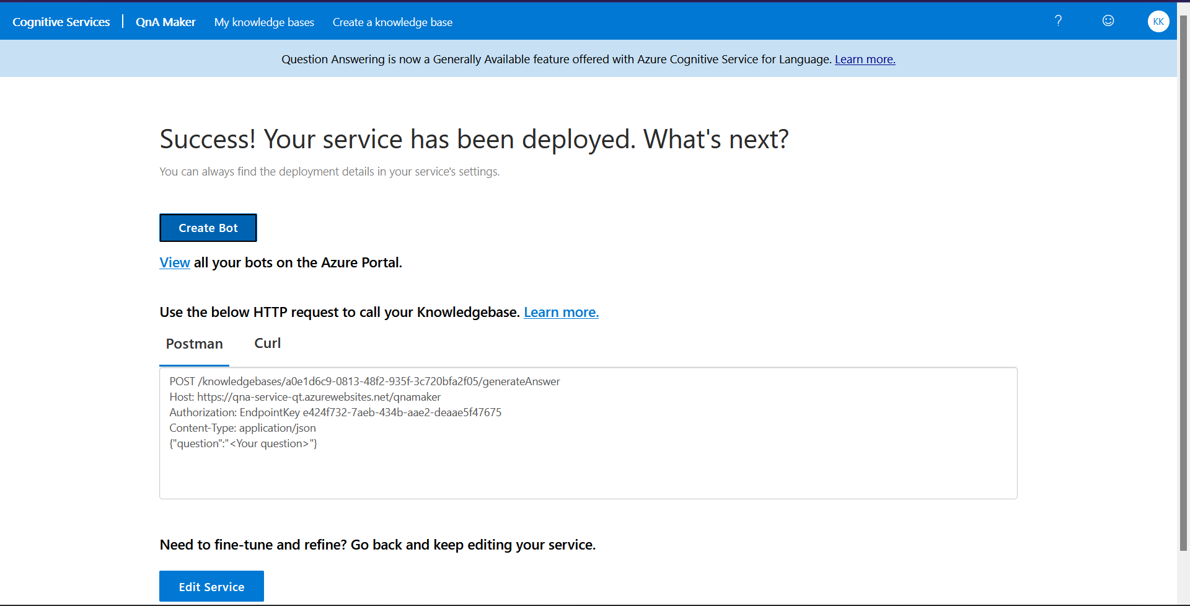
Task: Open Create a knowledge base page
Action: [x=392, y=22]
